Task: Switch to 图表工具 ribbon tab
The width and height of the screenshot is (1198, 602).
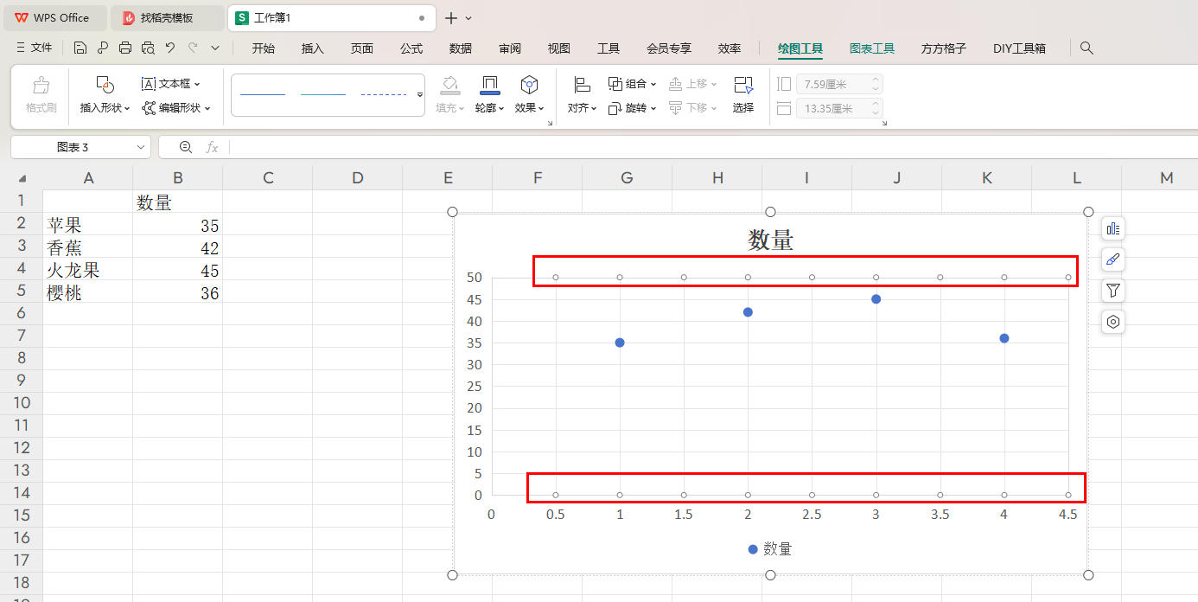Action: click(872, 48)
